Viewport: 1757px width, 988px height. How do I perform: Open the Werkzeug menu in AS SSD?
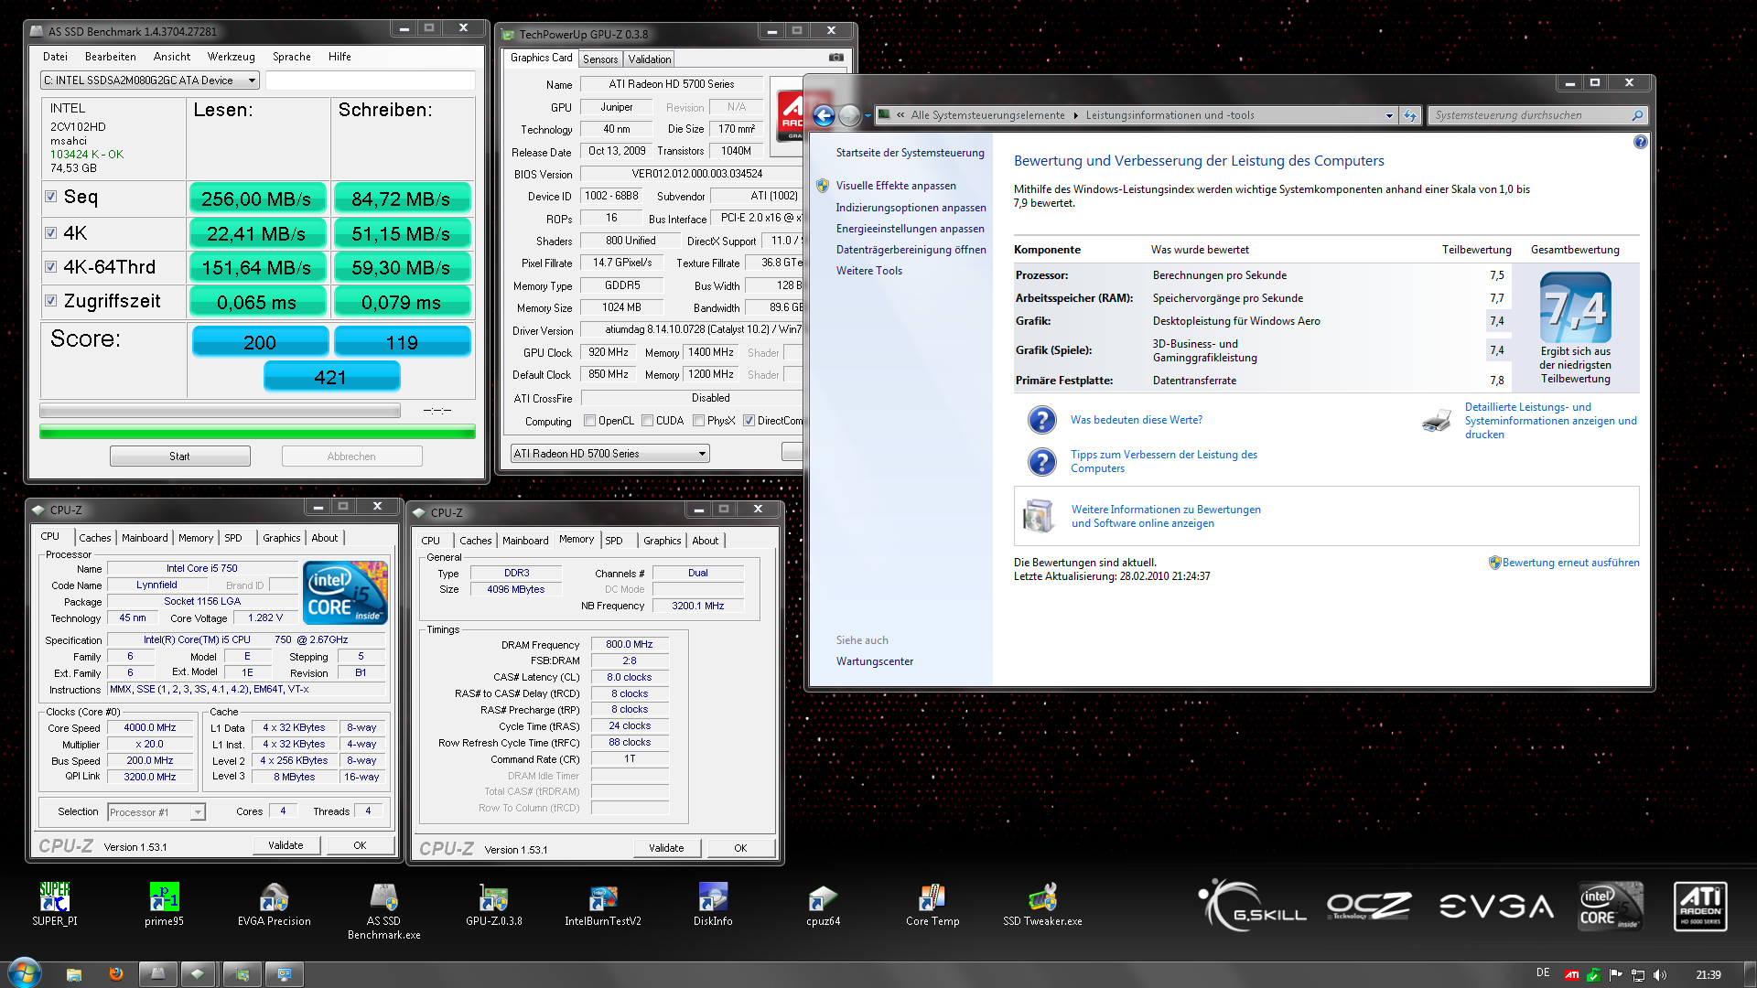[x=231, y=57]
